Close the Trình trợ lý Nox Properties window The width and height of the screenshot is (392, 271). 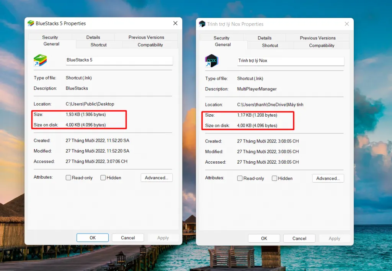(x=347, y=24)
